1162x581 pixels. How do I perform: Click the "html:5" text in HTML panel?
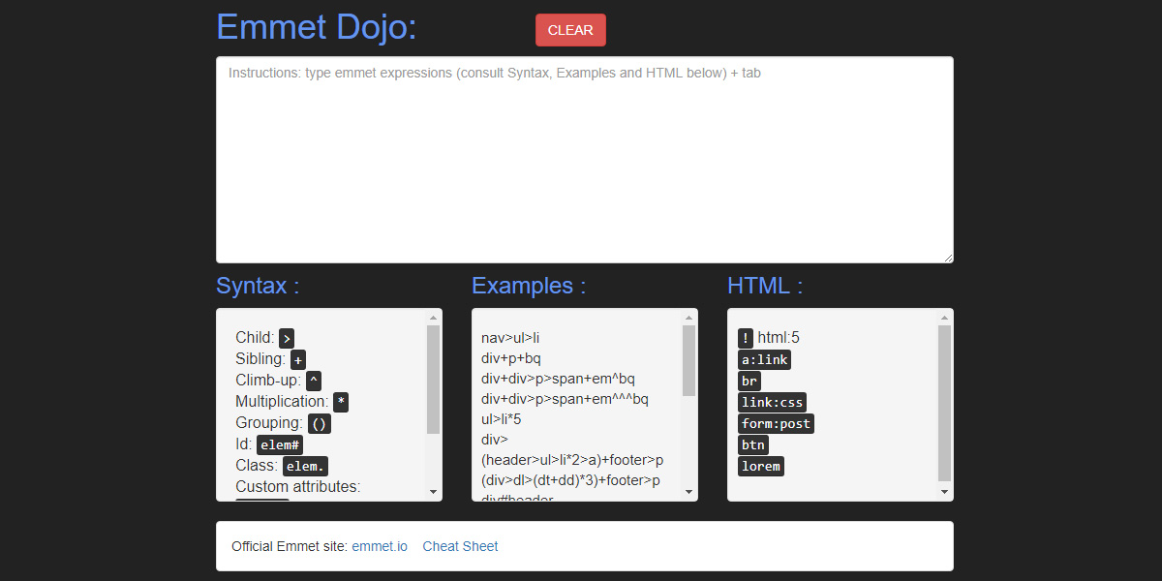point(779,337)
